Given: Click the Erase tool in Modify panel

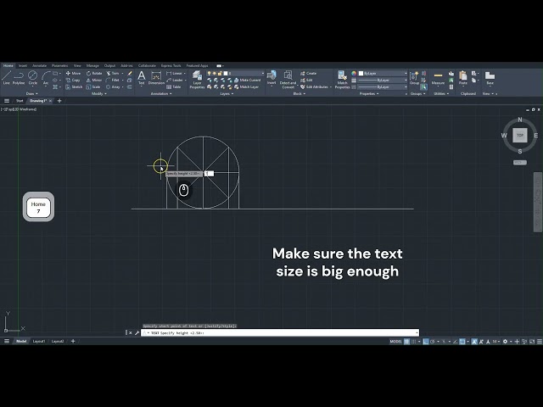Looking at the screenshot, I should pos(130,74).
